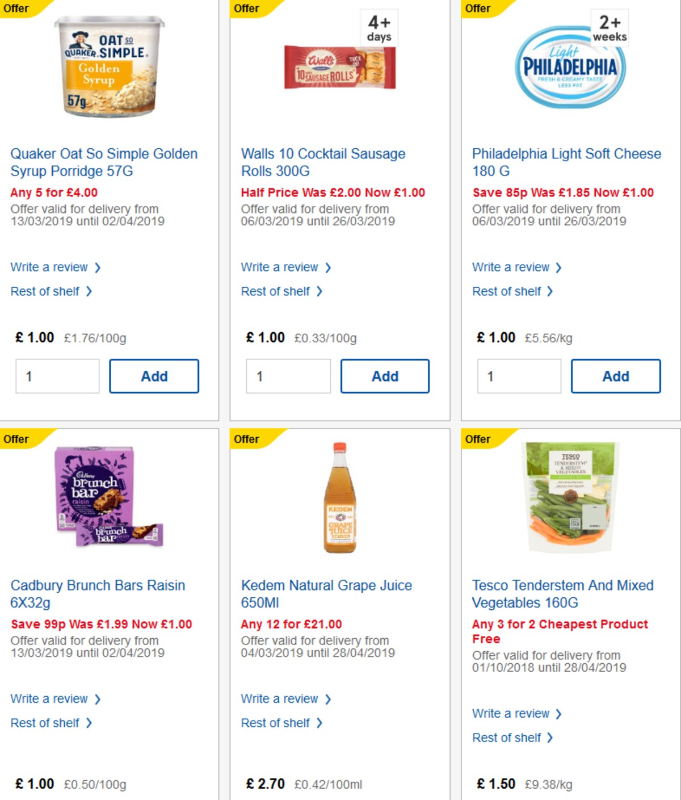View rest of shelf for Walls sausage rolls
Image resolution: width=681 pixels, height=800 pixels.
[278, 291]
